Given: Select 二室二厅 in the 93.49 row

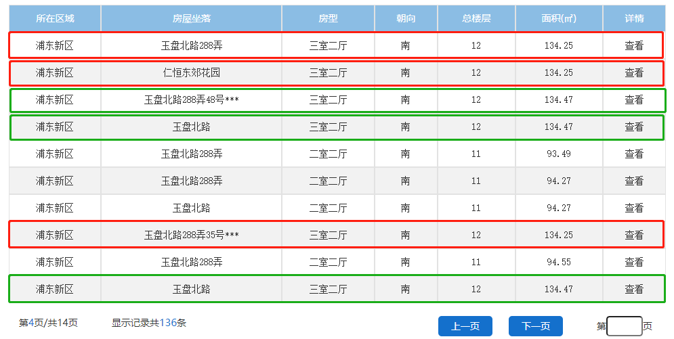Looking at the screenshot, I should click(x=328, y=154).
